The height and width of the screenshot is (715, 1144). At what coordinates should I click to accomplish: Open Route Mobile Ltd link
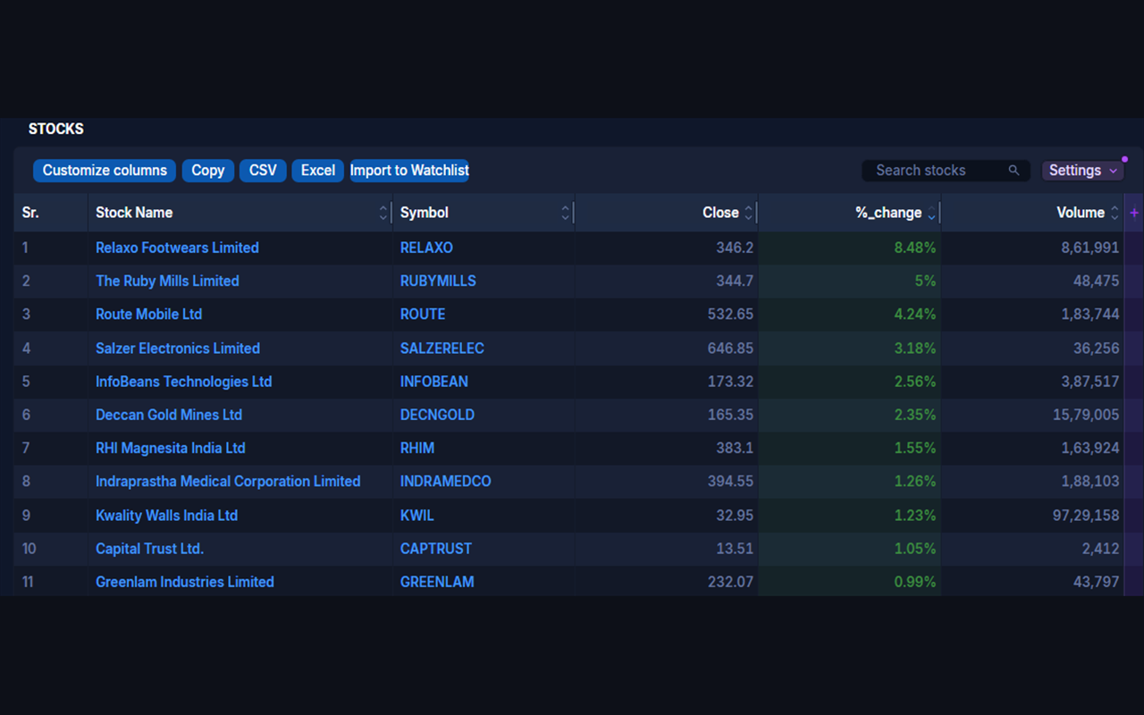[x=148, y=315]
